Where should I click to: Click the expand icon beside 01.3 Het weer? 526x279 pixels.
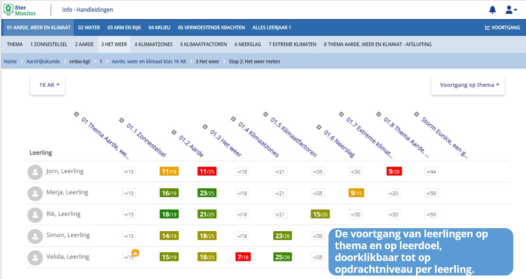click(205, 127)
